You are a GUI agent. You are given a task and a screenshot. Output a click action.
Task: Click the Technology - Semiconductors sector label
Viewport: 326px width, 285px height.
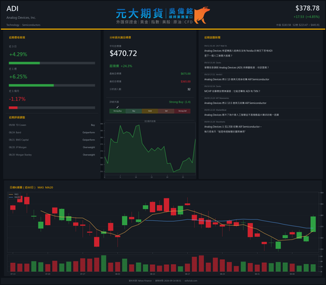coord(23,25)
